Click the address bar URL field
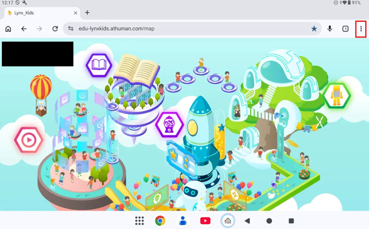Screen dimensions: 369x229 (x=189, y=29)
